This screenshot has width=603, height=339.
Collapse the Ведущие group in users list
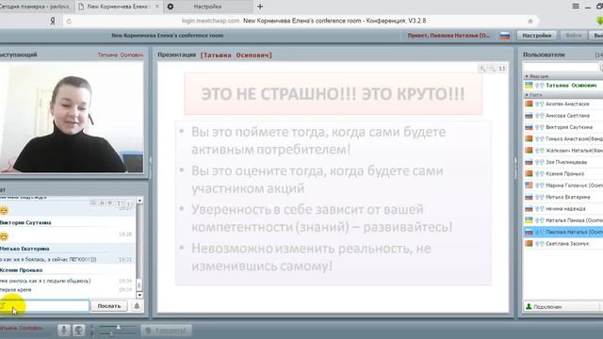pyautogui.click(x=527, y=76)
